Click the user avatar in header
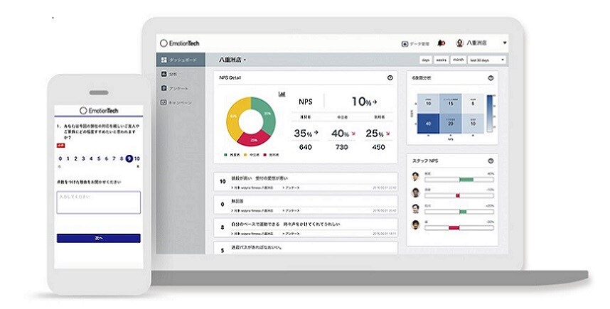Screen dimensions: 610x309 [x=460, y=43]
